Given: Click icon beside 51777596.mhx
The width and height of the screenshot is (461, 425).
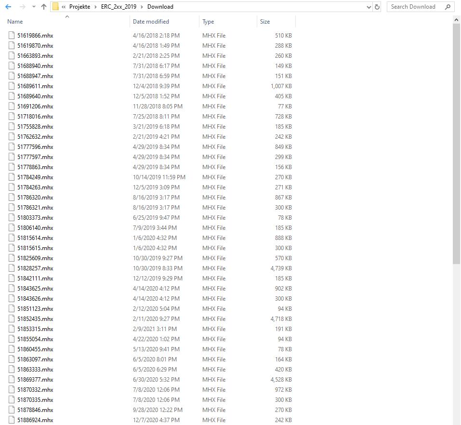Looking at the screenshot, I should pos(12,147).
